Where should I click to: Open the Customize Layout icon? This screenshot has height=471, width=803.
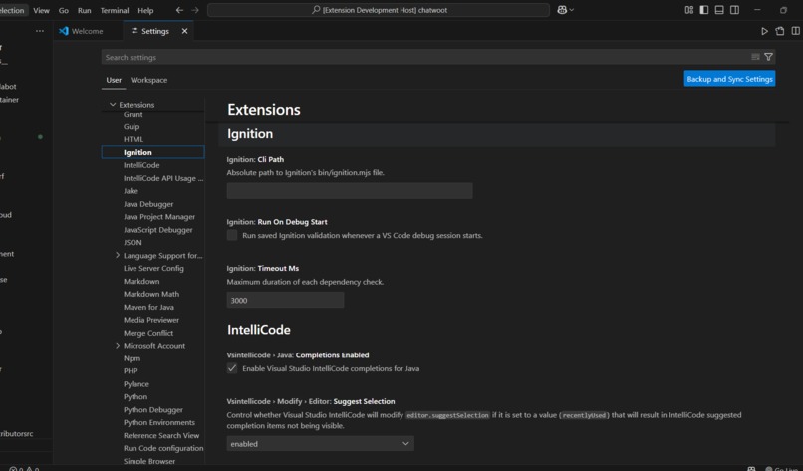[688, 10]
